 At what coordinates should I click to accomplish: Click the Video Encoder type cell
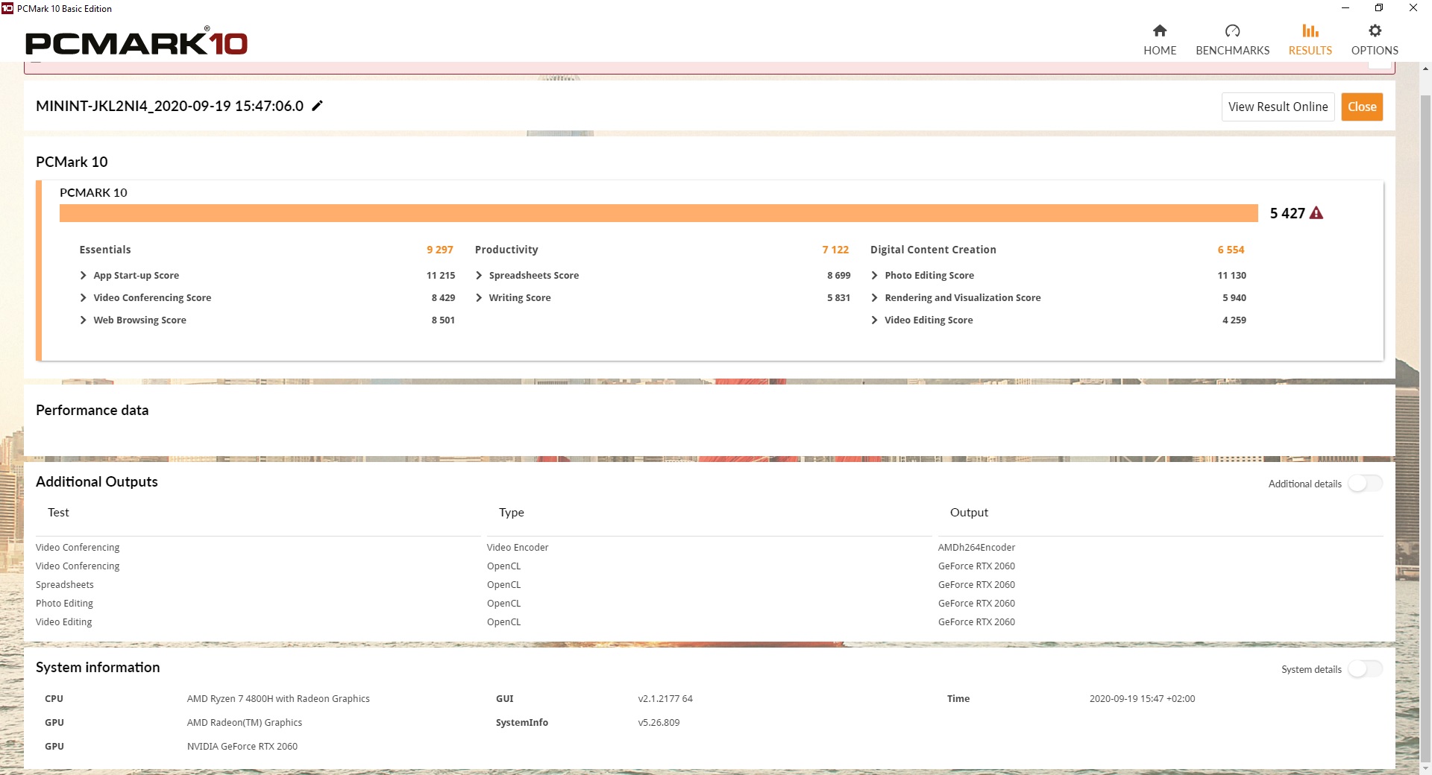click(518, 548)
